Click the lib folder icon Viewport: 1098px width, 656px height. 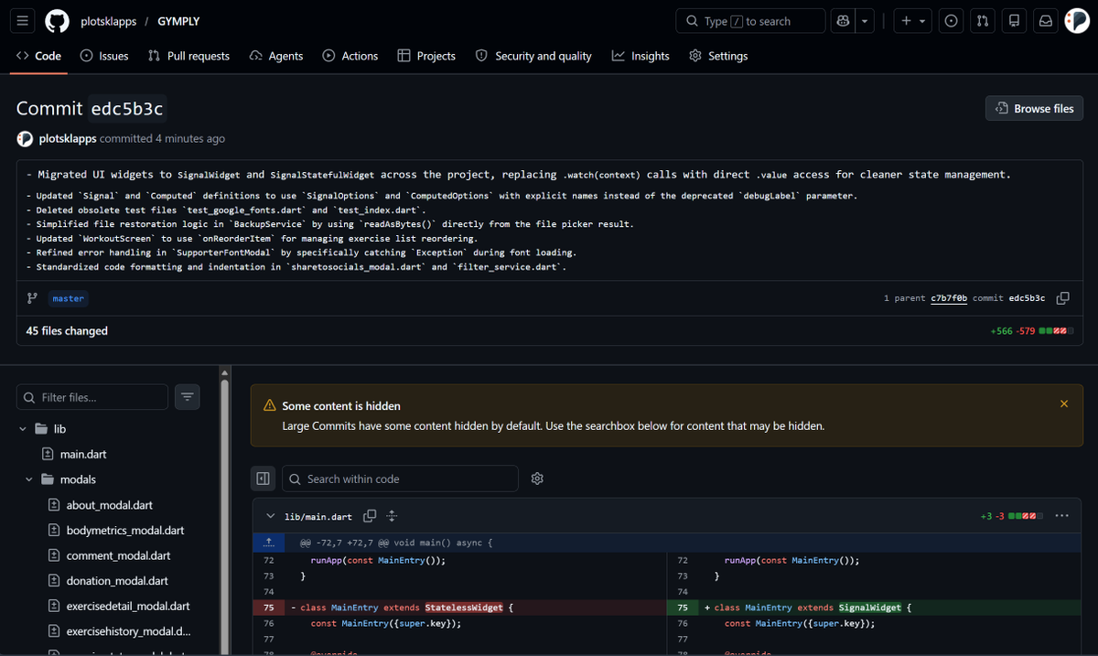pyautogui.click(x=41, y=429)
